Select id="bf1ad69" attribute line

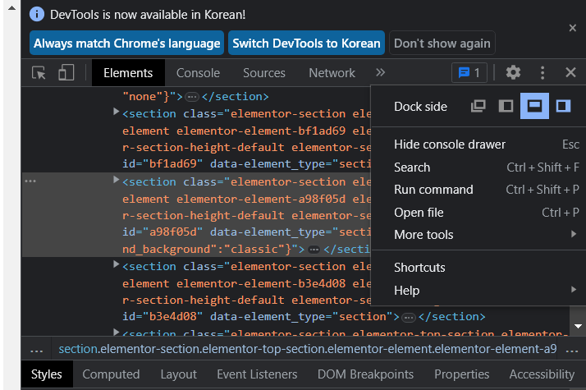(x=163, y=163)
